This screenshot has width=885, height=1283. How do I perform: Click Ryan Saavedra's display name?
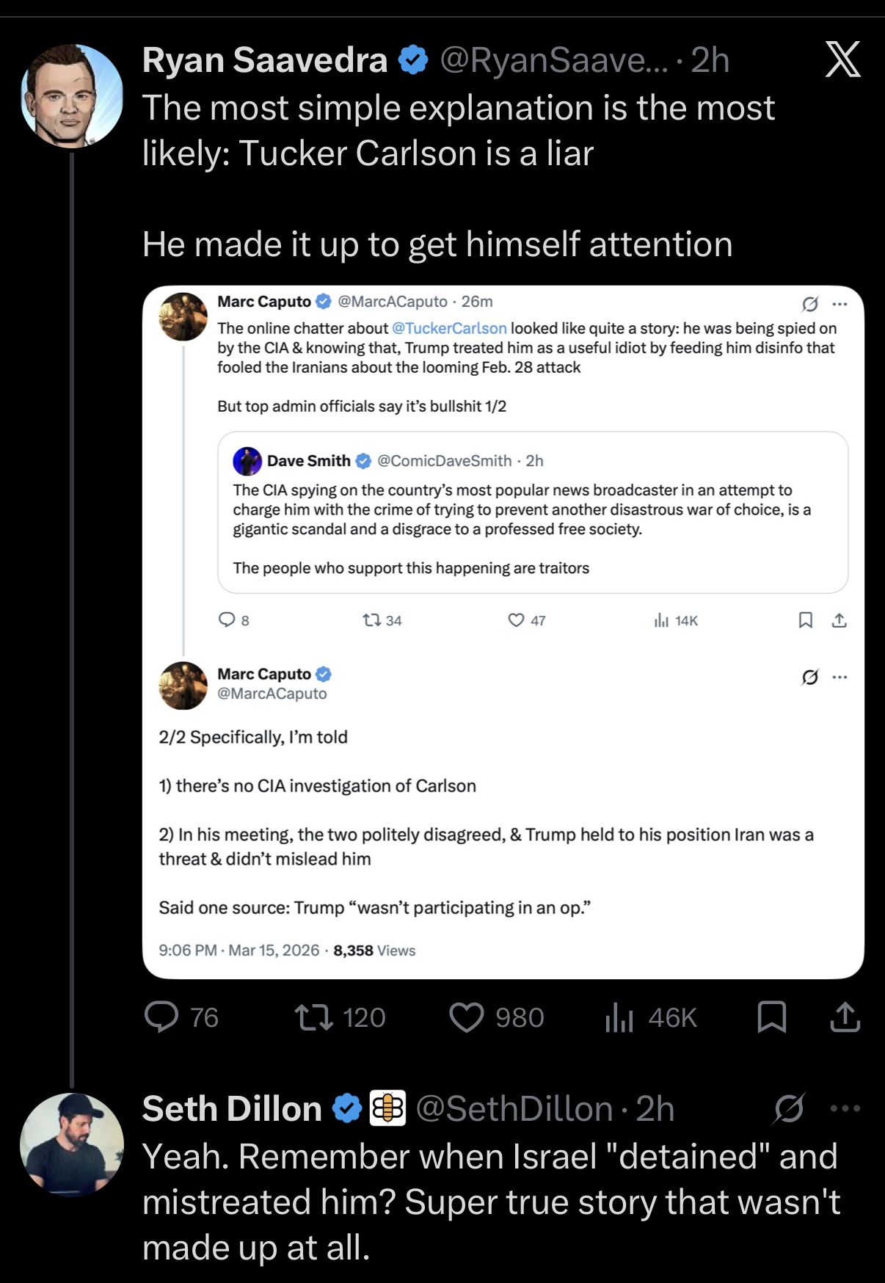(264, 60)
